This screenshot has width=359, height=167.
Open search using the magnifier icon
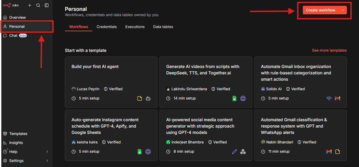coord(38,5)
